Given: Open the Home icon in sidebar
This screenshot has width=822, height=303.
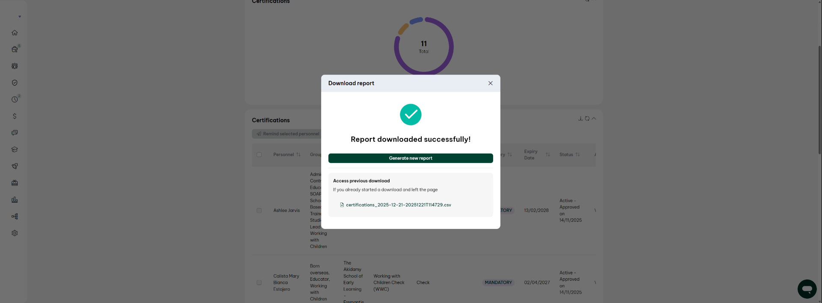Looking at the screenshot, I should click(x=15, y=33).
